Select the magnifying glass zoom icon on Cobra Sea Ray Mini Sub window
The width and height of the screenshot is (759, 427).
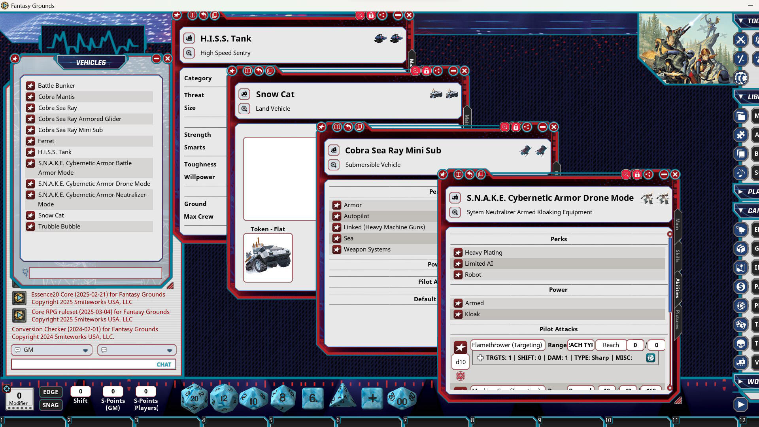pyautogui.click(x=504, y=127)
